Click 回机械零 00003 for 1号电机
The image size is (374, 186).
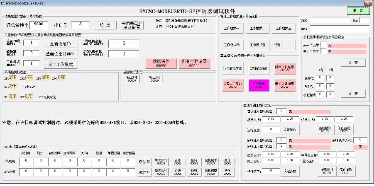[x=211, y=162]
